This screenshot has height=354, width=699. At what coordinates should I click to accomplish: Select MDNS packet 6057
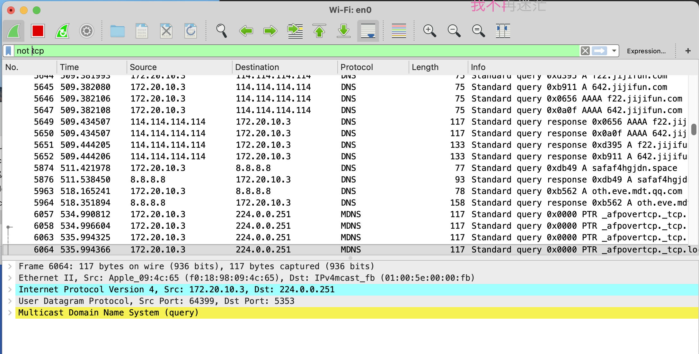click(x=345, y=214)
